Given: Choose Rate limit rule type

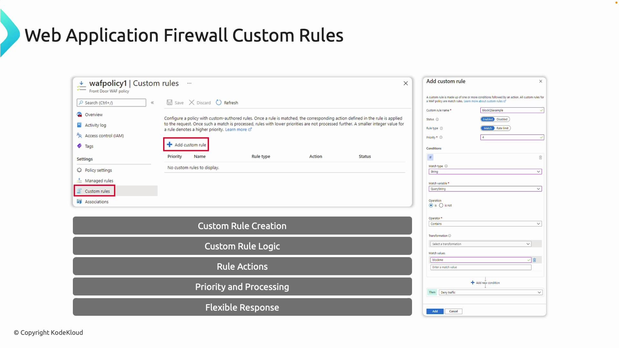Looking at the screenshot, I should pyautogui.click(x=503, y=128).
